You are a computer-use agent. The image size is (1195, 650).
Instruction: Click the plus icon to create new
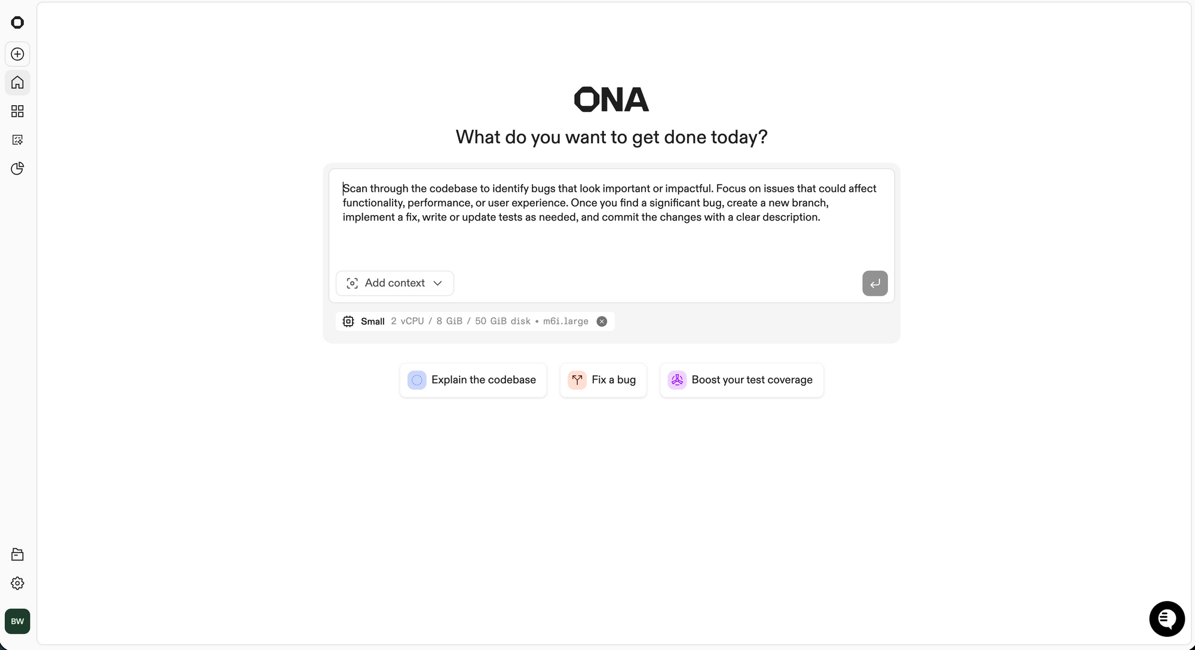[x=17, y=54]
